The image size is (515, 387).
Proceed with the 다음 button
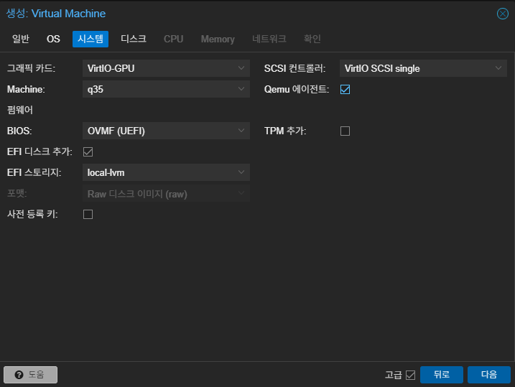point(489,375)
